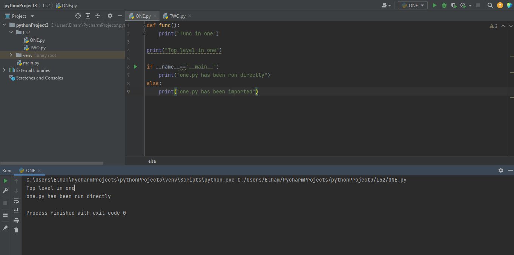
Task: Click the L52 breadcrumb in navigation bar
Action: tap(46, 6)
